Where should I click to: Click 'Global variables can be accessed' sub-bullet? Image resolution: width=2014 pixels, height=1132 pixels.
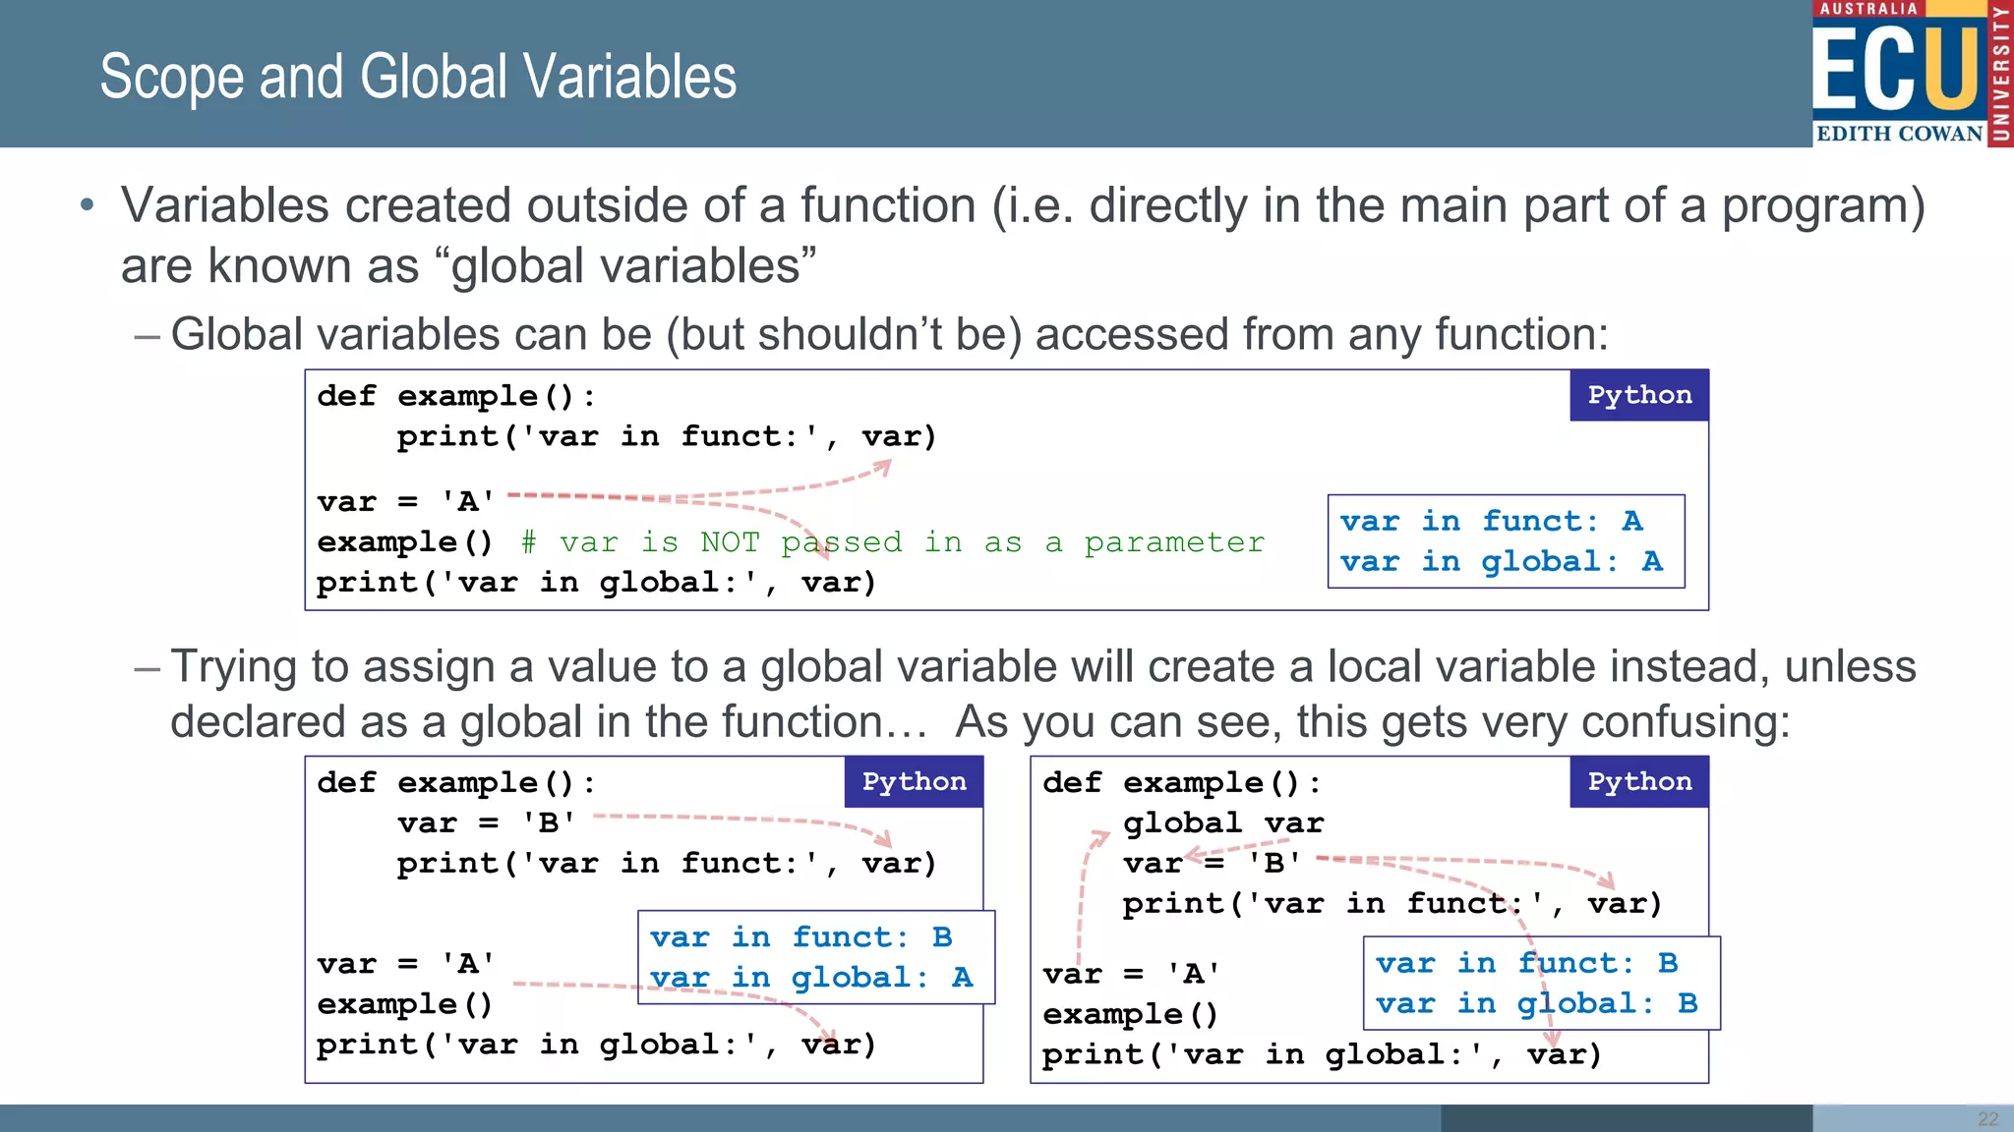pos(888,335)
